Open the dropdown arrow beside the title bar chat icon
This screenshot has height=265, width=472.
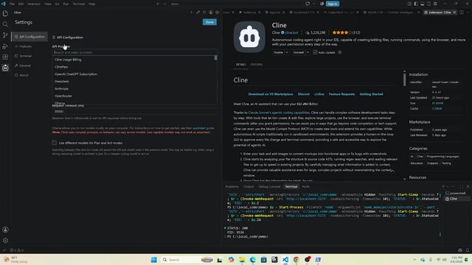tap(313, 4)
